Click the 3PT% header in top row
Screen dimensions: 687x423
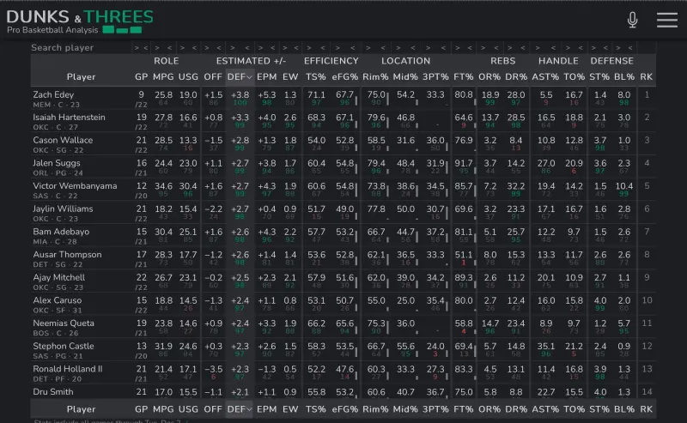point(435,76)
